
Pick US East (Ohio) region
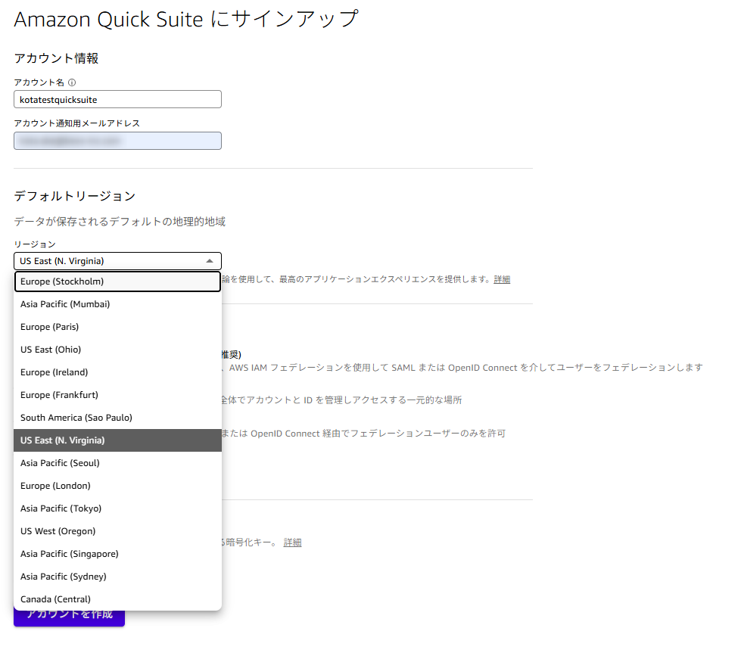(117, 350)
